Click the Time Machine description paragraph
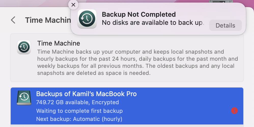This screenshot has height=127, width=254. point(137,62)
